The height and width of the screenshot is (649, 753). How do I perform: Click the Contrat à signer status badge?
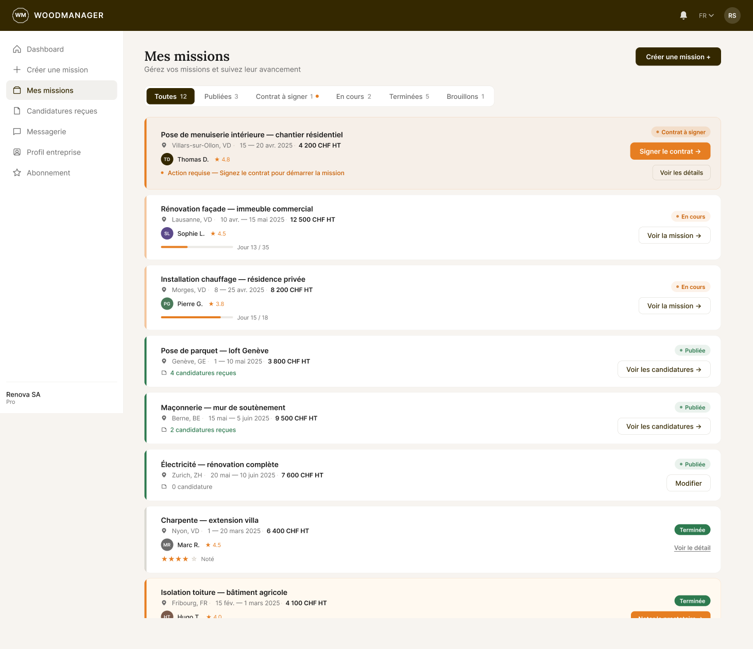[681, 132]
